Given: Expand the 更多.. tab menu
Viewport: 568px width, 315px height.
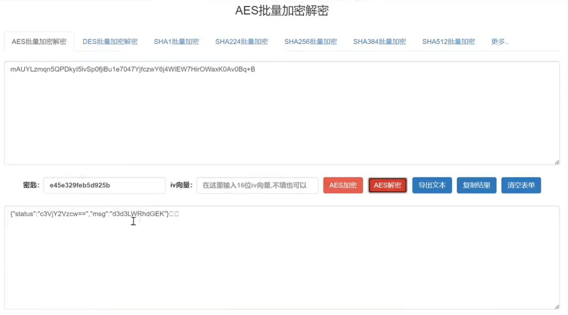Looking at the screenshot, I should tap(499, 42).
